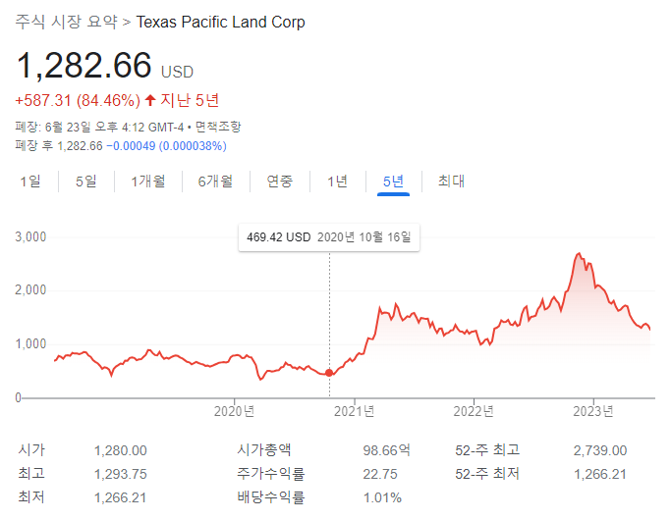This screenshot has height=520, width=671.
Task: Click the 1,282.66 main price
Action: tap(84, 66)
